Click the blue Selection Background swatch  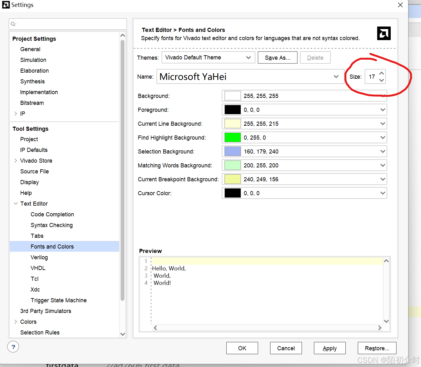click(232, 151)
